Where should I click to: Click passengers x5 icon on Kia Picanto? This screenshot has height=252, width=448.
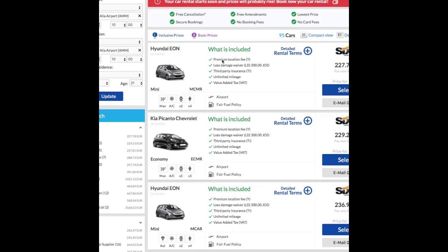click(x=190, y=169)
